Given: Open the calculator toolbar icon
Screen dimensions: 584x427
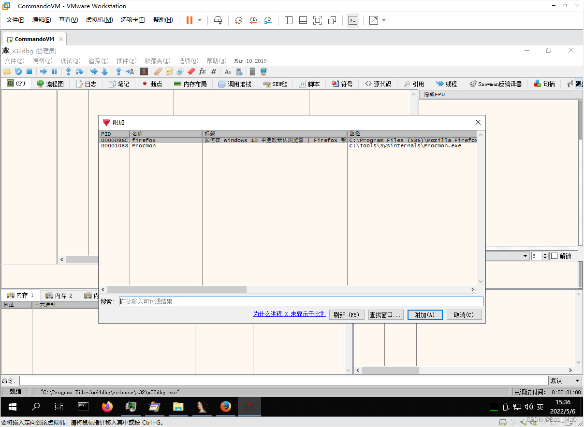Looking at the screenshot, I should point(252,71).
